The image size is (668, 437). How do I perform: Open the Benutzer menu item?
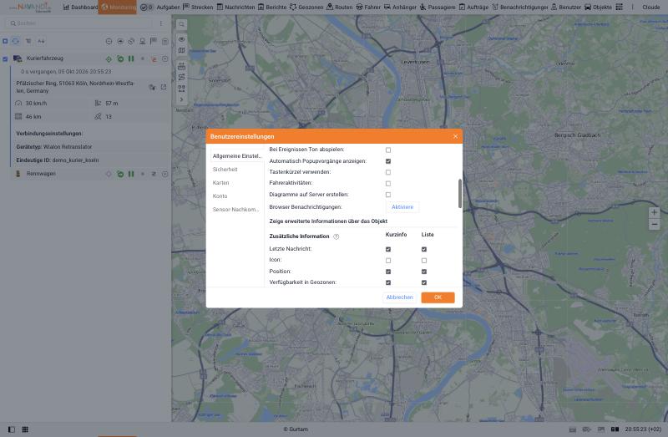[566, 7]
